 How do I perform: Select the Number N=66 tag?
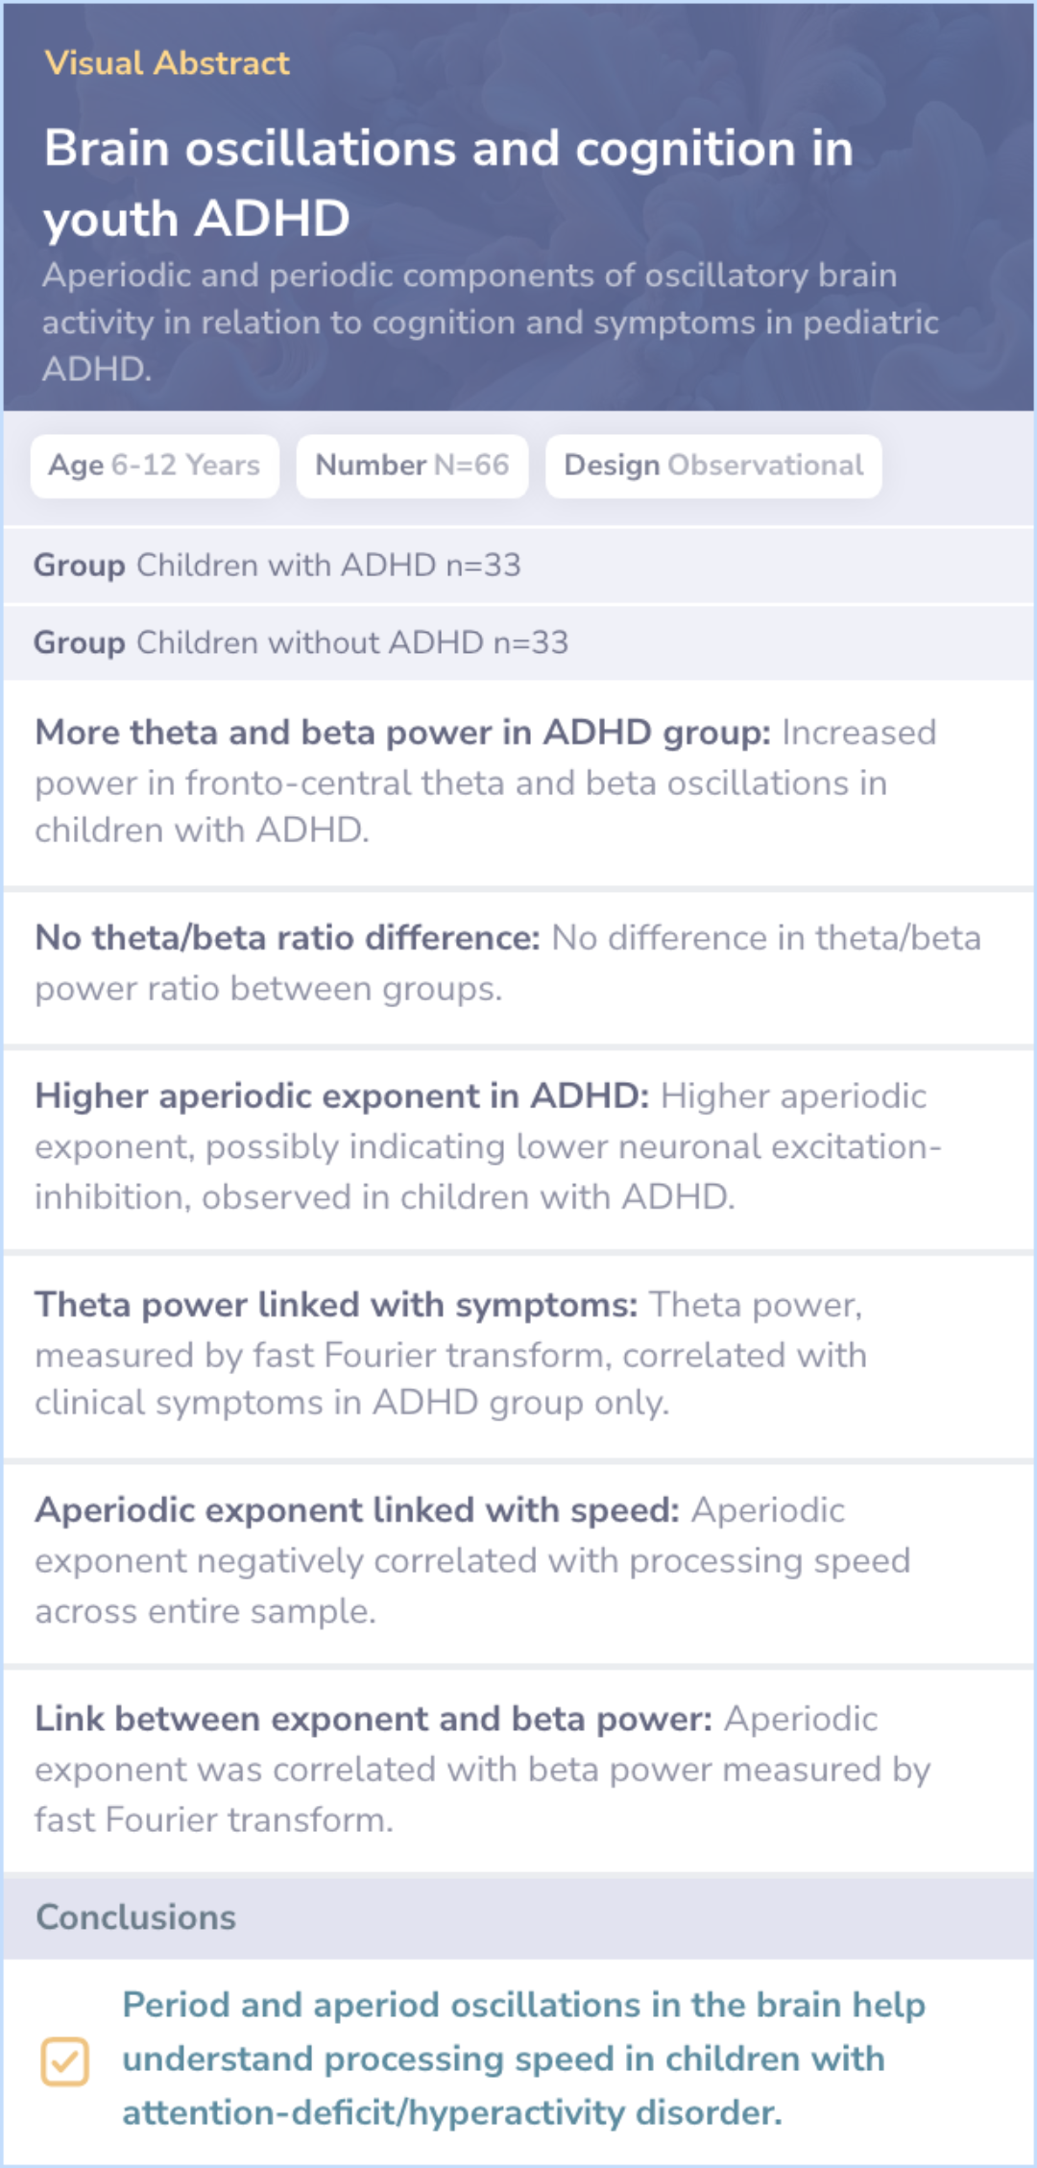tap(412, 466)
